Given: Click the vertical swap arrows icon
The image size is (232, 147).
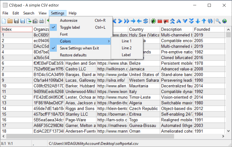Looking at the screenshot, I should tap(210, 21).
